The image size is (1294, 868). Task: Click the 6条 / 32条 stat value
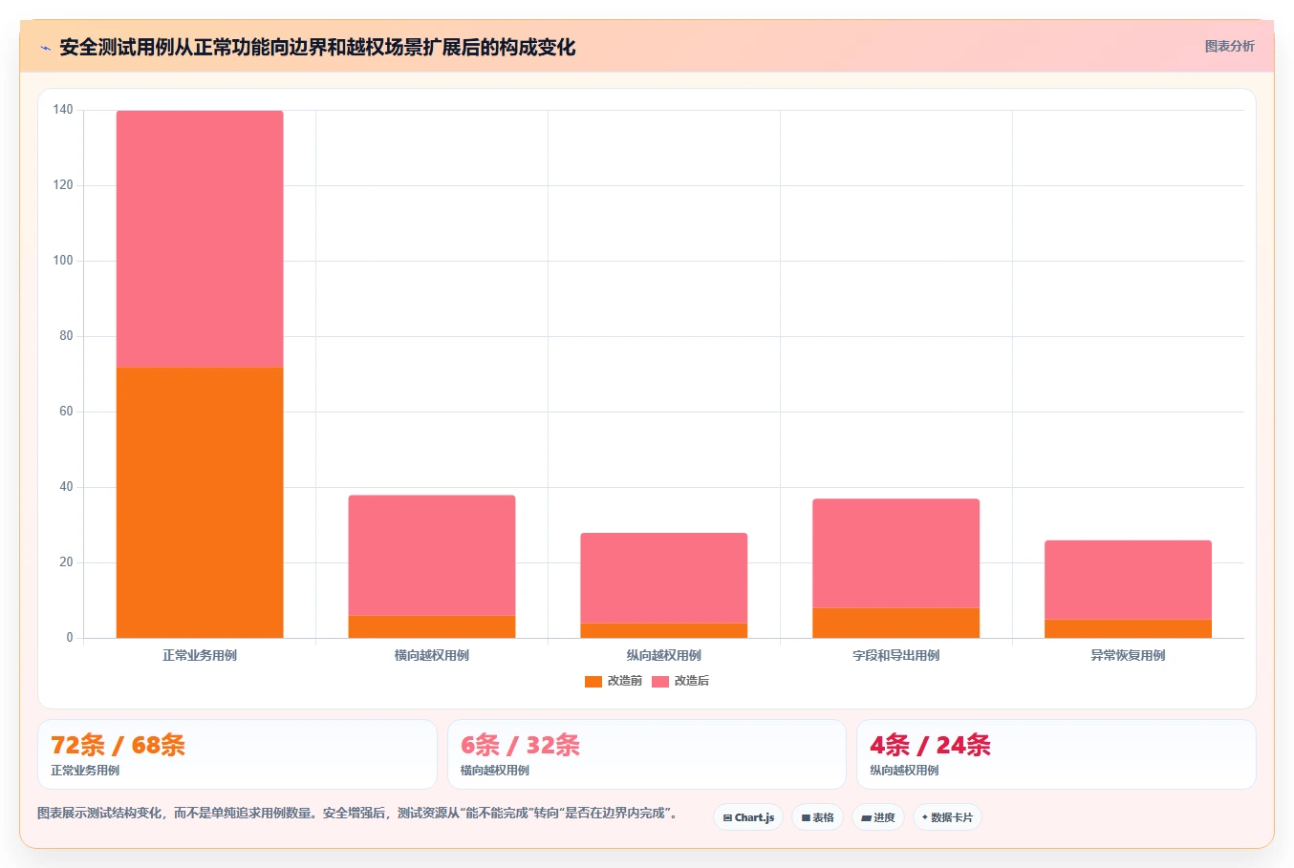tap(520, 745)
